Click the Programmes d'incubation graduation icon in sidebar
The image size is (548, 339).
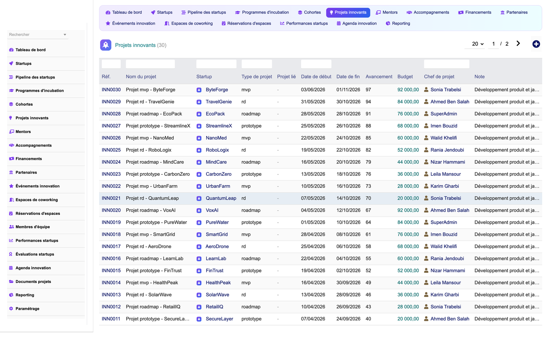(11, 91)
